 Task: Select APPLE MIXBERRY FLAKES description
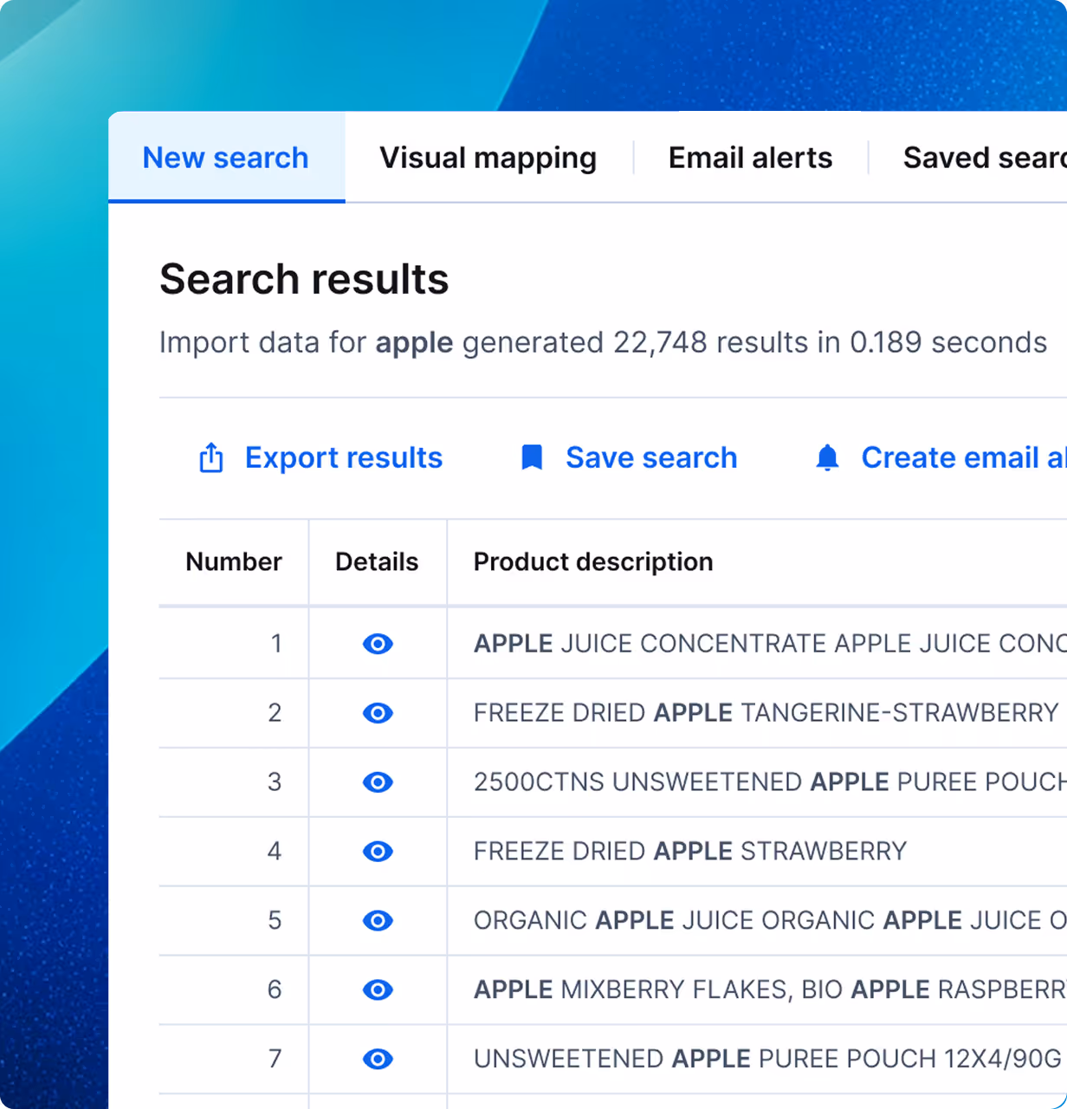click(x=770, y=989)
